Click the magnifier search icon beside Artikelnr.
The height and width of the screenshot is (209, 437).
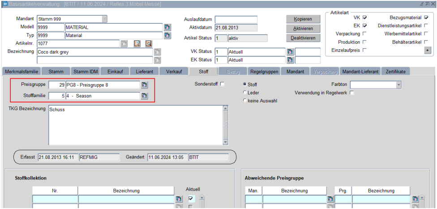(x=148, y=43)
